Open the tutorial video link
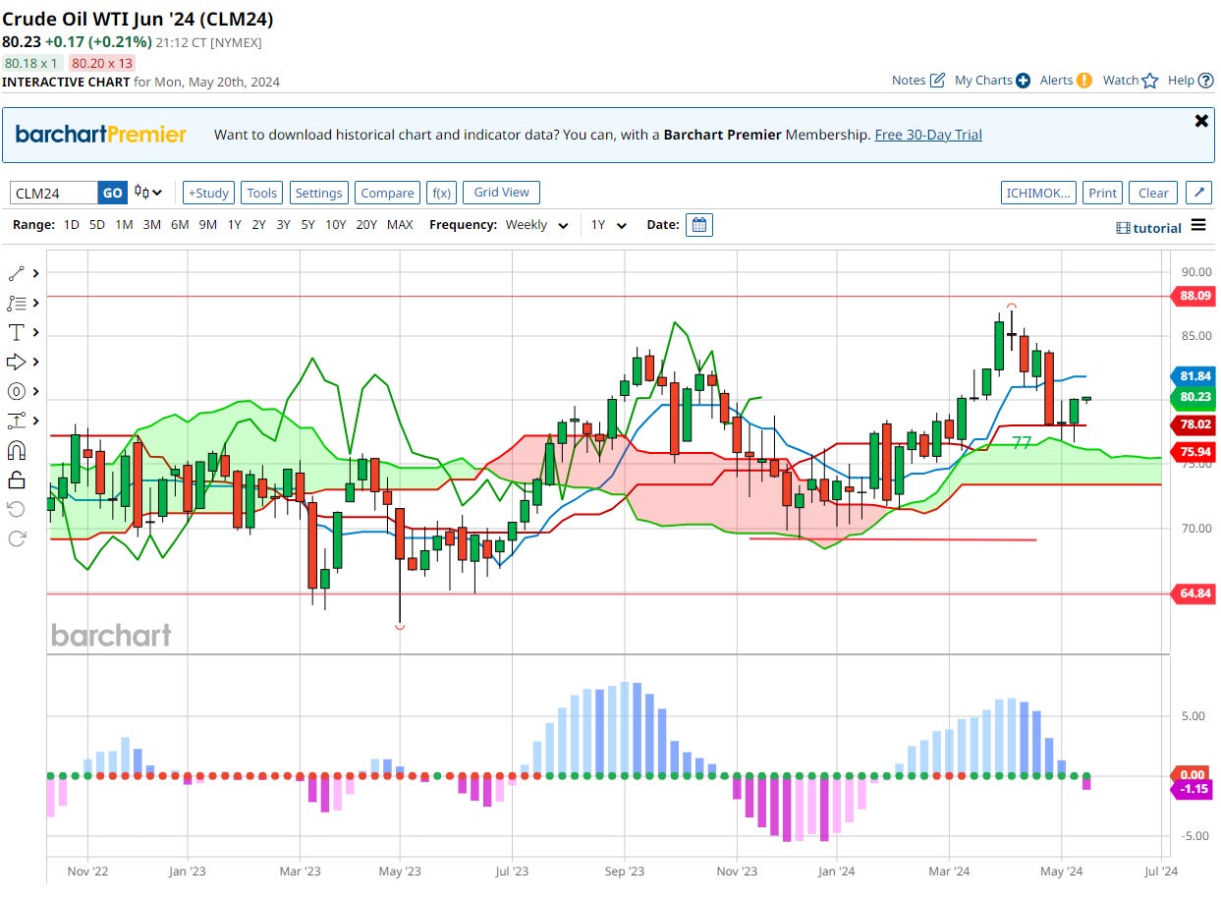Screen dimensions: 1221x901 tap(1149, 228)
